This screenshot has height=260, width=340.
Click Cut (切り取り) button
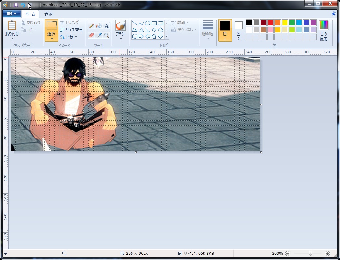coord(31,22)
